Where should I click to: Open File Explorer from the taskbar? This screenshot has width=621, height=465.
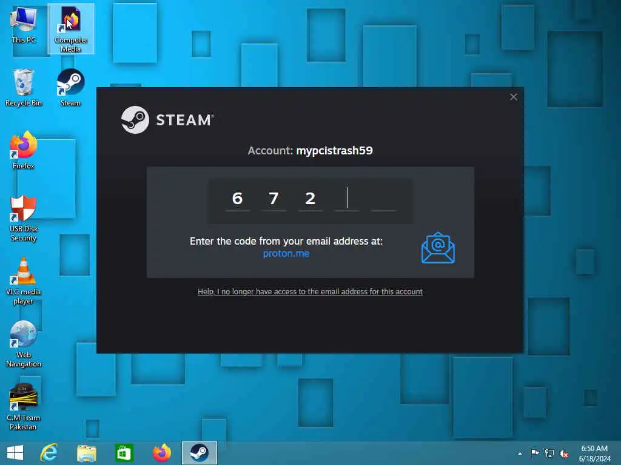(86, 453)
